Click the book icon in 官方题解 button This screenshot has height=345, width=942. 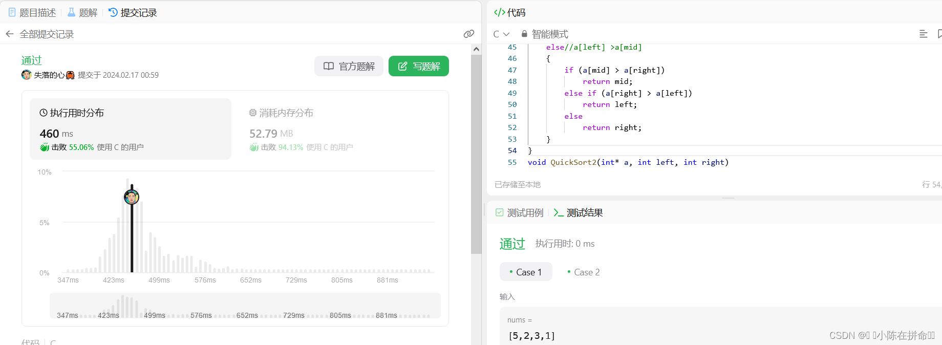coord(329,66)
